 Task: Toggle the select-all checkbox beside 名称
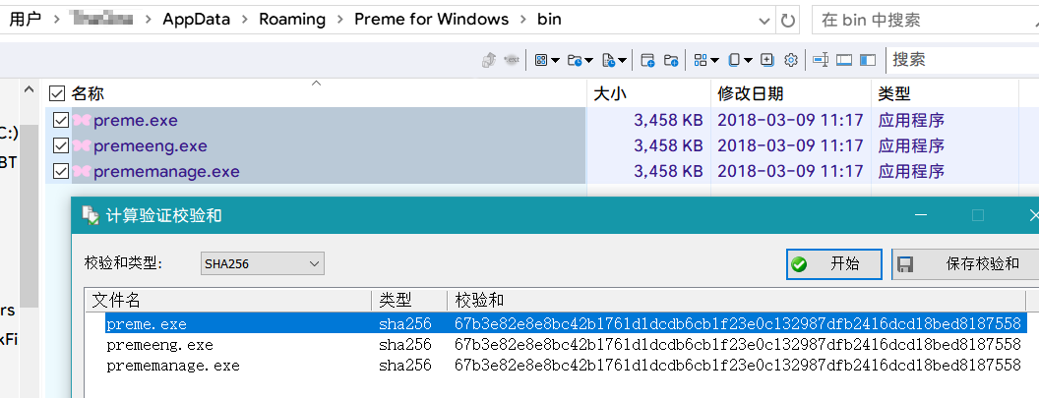(57, 93)
